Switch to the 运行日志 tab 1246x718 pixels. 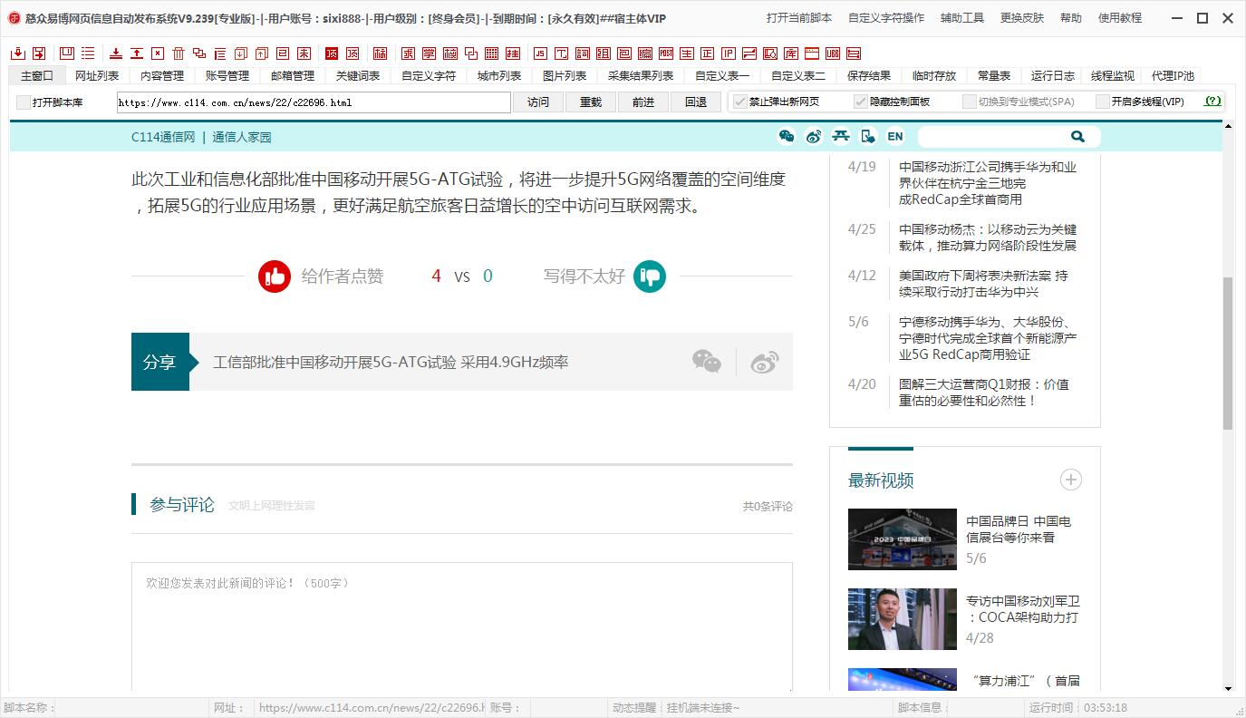(x=1053, y=76)
